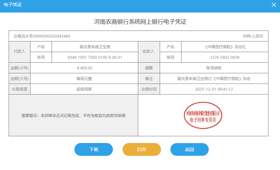The width and height of the screenshot is (280, 170).
Task: Click the 下载 button
Action: coord(94,149)
